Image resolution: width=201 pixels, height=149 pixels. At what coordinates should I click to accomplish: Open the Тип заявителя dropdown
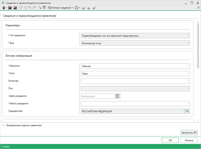[135, 36]
